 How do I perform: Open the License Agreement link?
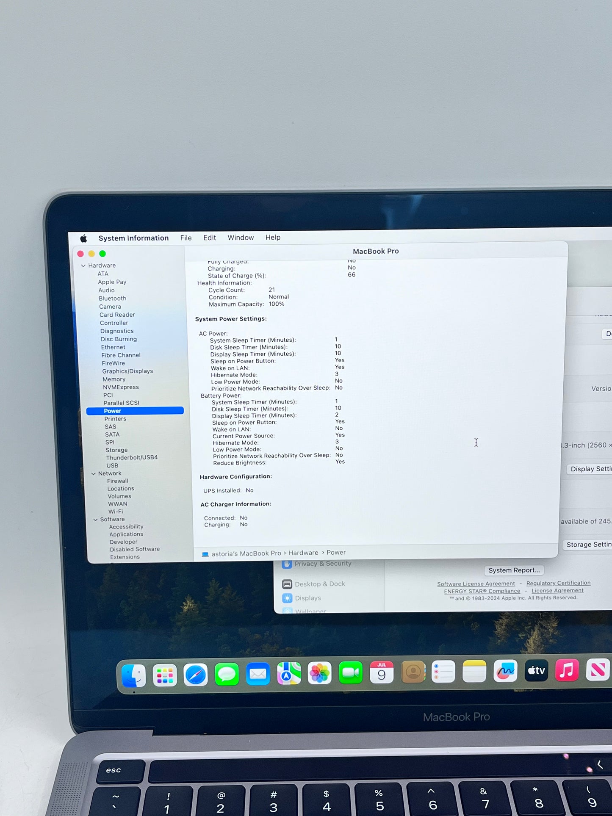tap(557, 591)
